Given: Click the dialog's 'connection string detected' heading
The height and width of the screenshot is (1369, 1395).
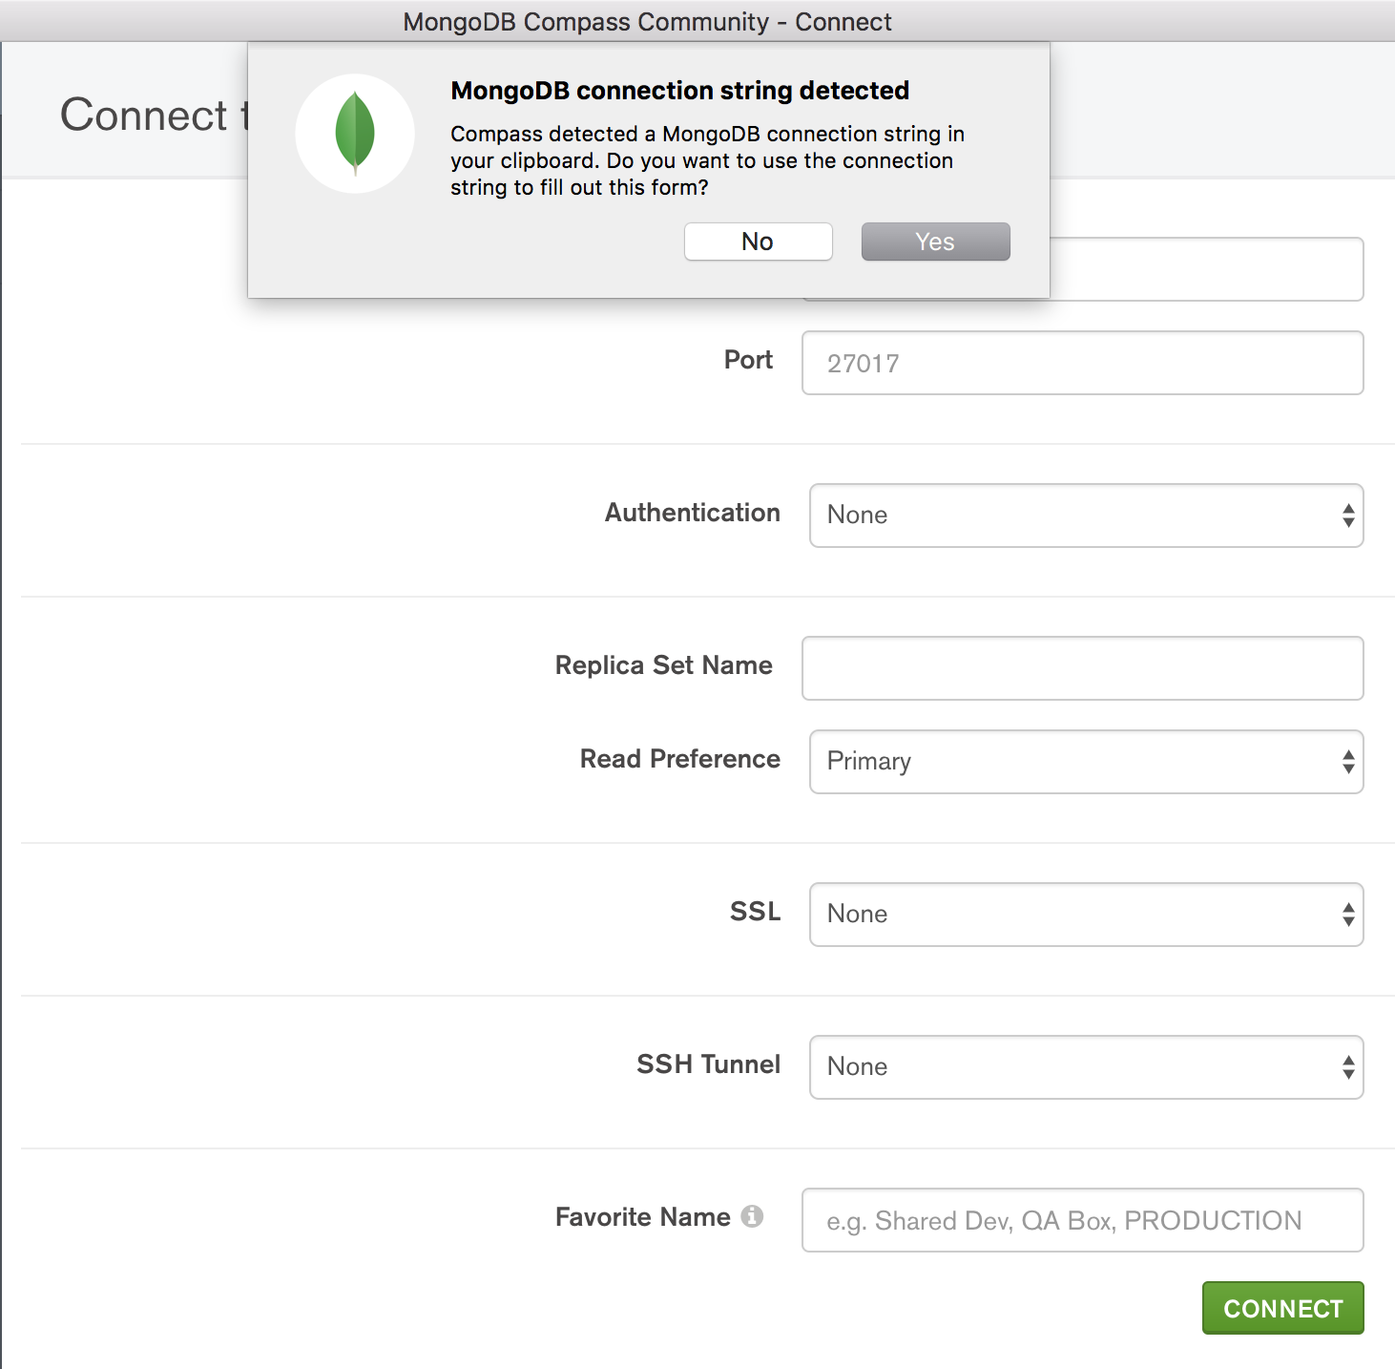Looking at the screenshot, I should tap(679, 91).
